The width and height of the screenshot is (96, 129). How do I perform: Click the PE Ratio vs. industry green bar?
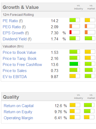tap(75, 20)
